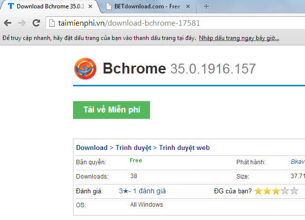This screenshot has height=220, width=305.
Task: Click the '3★- 1 đánh giá' rating link
Action: click(143, 191)
